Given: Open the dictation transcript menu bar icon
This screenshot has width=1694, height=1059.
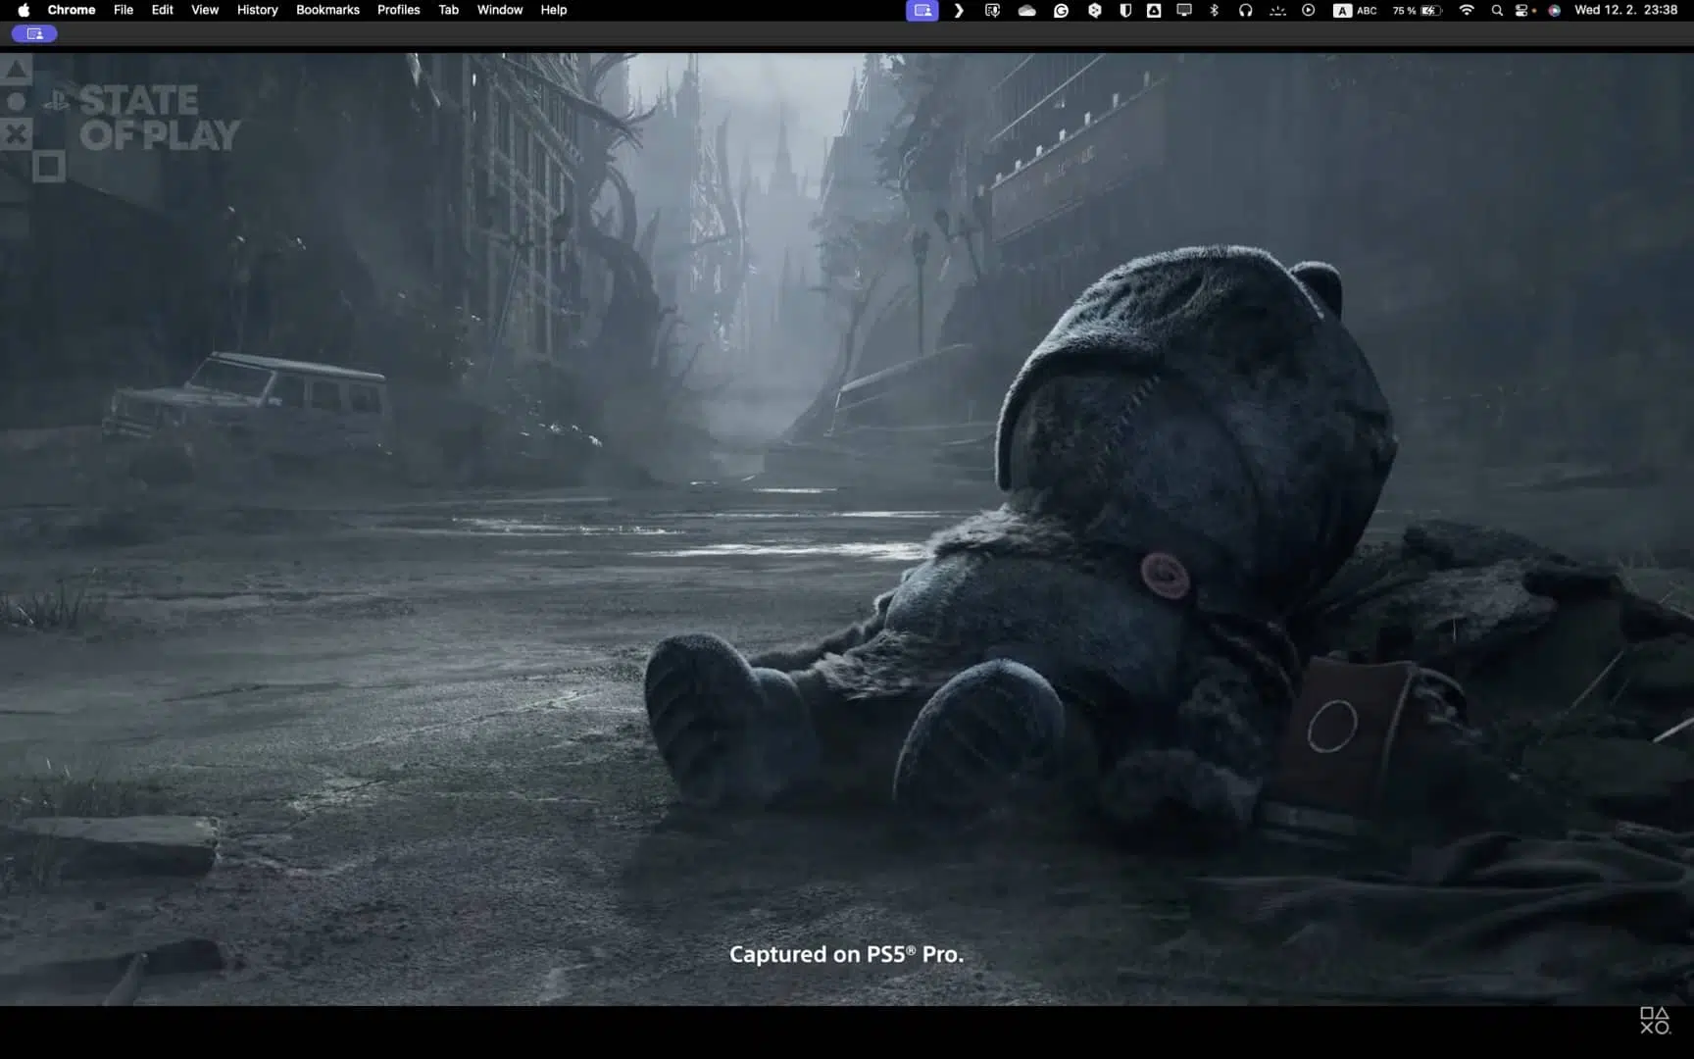Looking at the screenshot, I should (x=992, y=10).
